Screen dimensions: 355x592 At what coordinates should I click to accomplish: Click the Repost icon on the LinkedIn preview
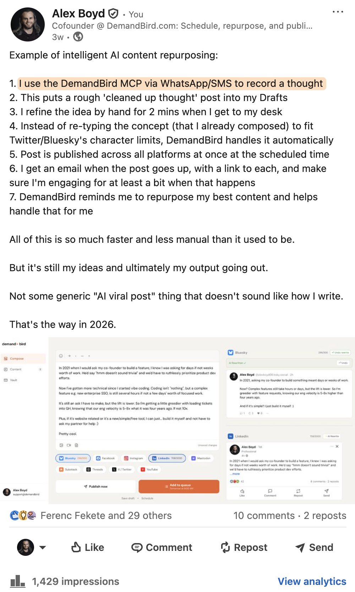coord(299,493)
